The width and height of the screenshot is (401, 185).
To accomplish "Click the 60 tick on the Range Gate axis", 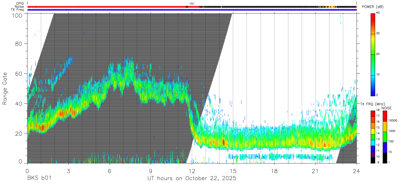I will click(x=19, y=73).
